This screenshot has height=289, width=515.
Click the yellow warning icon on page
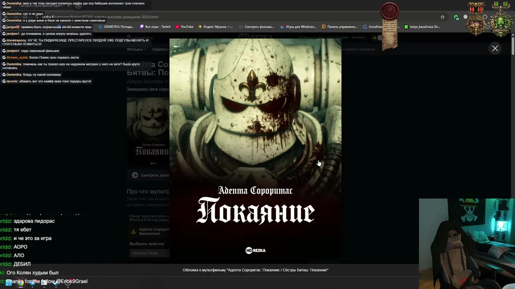(133, 232)
